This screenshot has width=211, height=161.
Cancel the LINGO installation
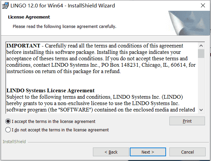(187, 152)
